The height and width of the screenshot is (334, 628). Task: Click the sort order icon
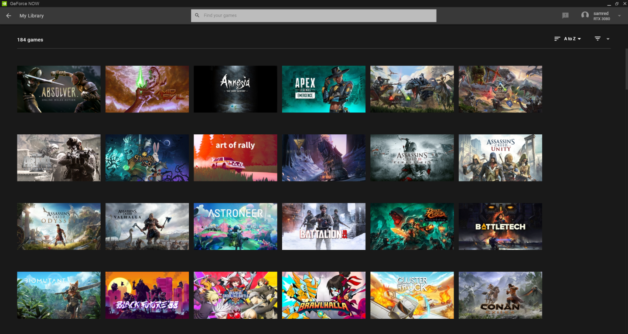point(557,38)
